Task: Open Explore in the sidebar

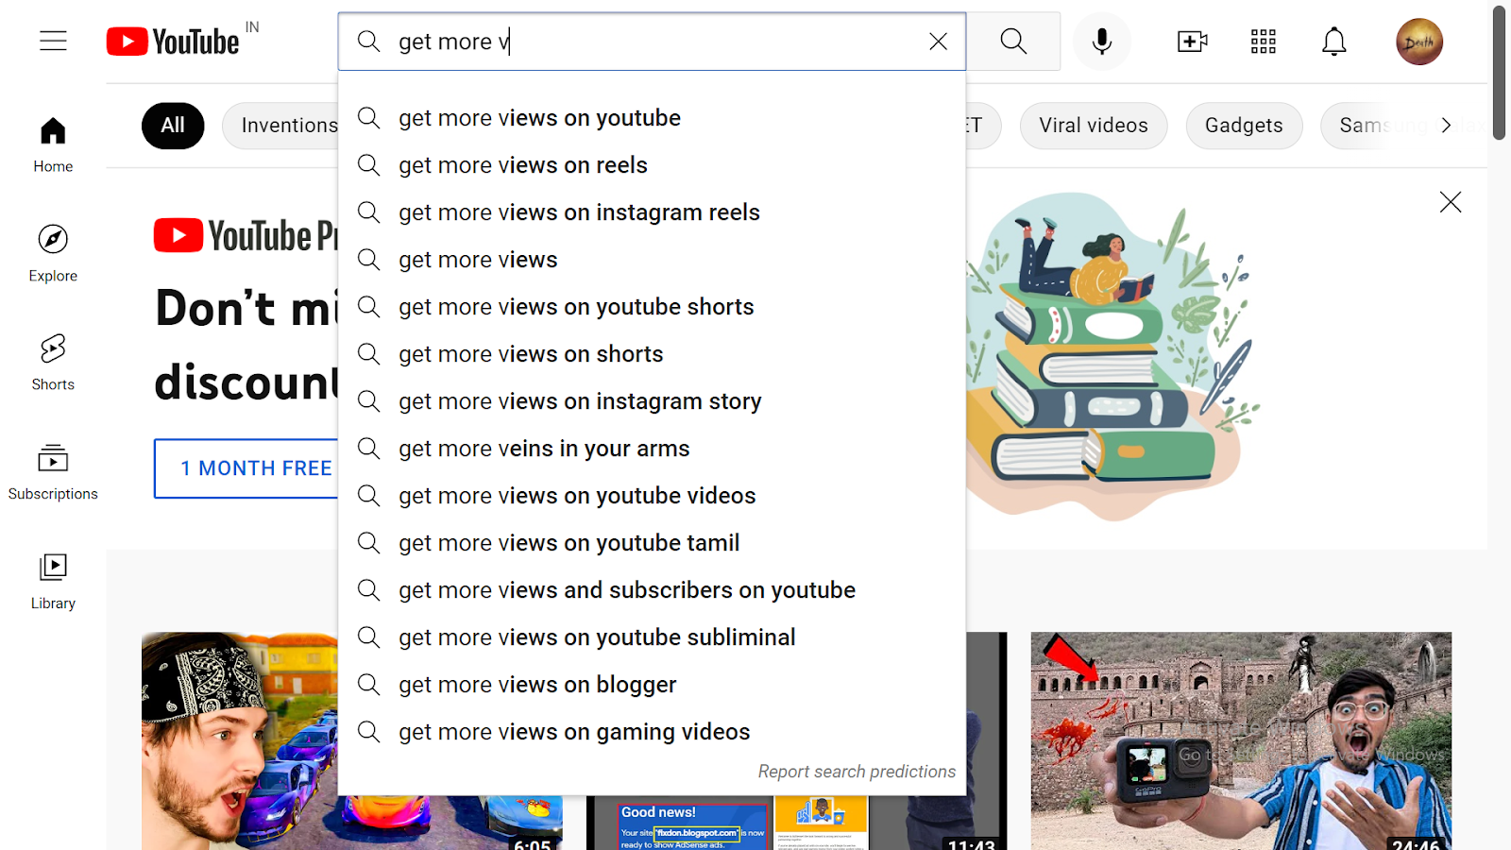Action: pyautogui.click(x=53, y=254)
